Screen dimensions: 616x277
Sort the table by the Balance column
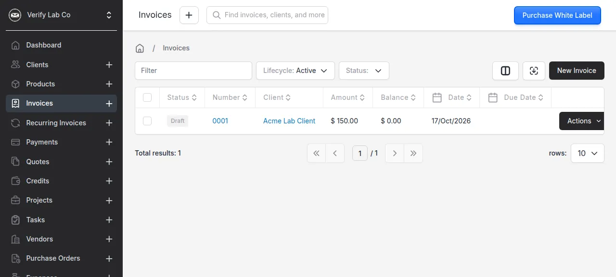click(398, 97)
